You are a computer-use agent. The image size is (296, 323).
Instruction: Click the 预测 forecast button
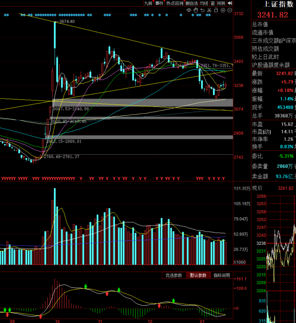[221, 3]
